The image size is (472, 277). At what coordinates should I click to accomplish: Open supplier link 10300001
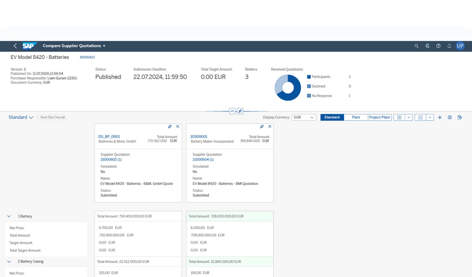[x=199, y=136]
